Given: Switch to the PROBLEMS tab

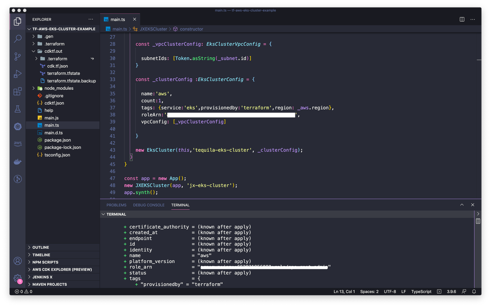Looking at the screenshot, I should [x=117, y=205].
